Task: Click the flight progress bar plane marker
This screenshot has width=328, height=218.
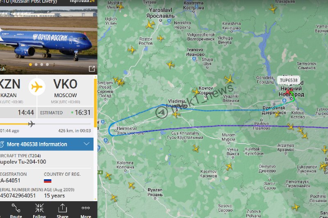Action: tap(32, 124)
